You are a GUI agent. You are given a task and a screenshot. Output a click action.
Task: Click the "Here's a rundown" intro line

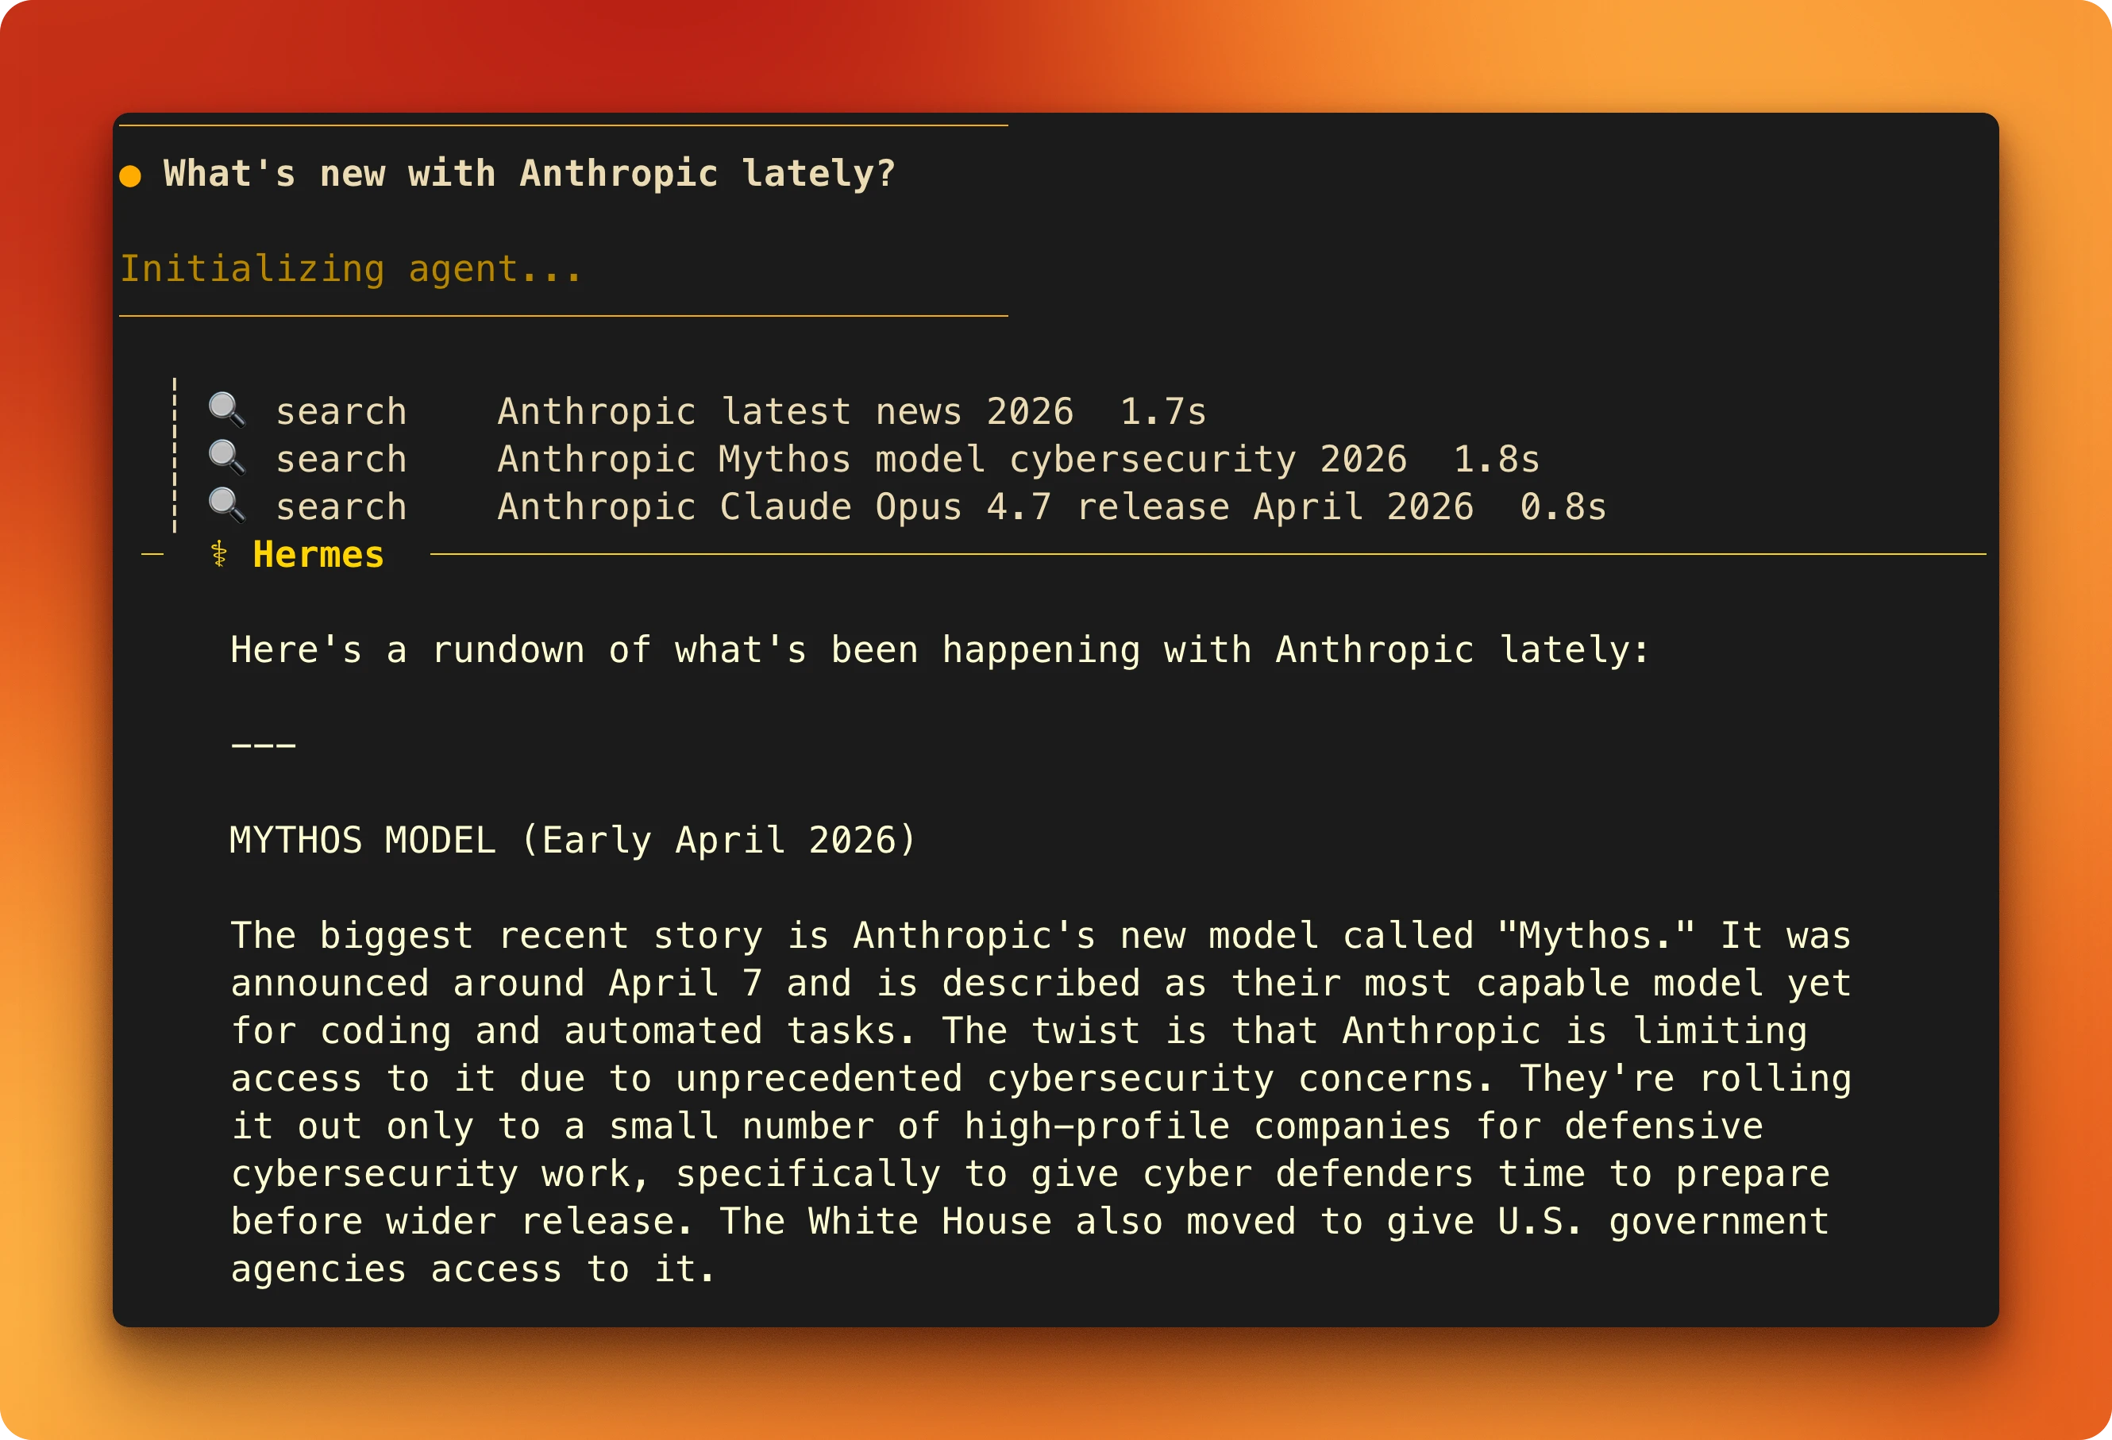tap(939, 650)
